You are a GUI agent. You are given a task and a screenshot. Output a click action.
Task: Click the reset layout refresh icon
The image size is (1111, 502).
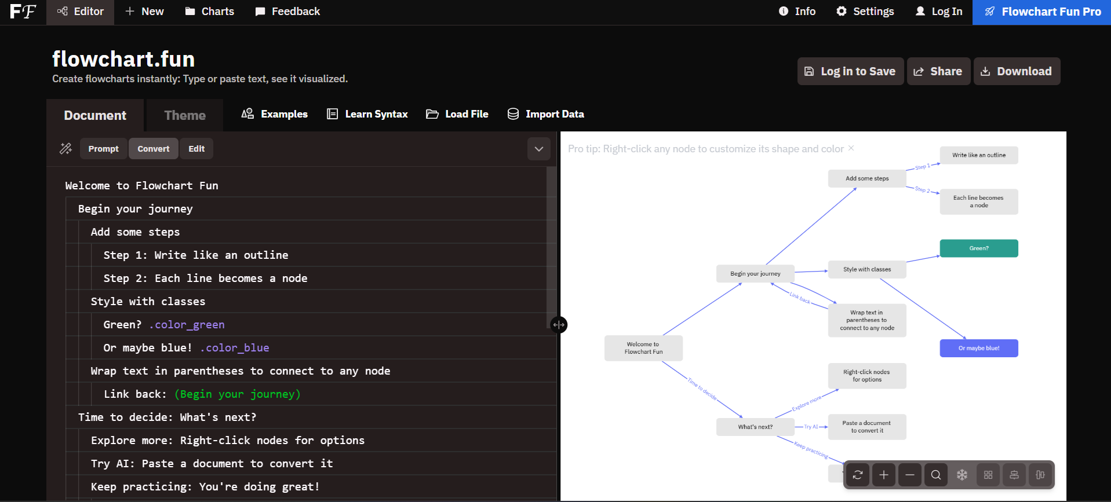click(858, 475)
